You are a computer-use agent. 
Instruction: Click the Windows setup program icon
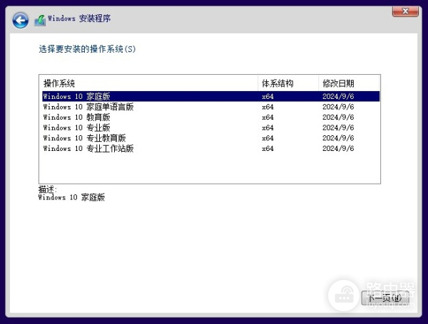point(40,21)
